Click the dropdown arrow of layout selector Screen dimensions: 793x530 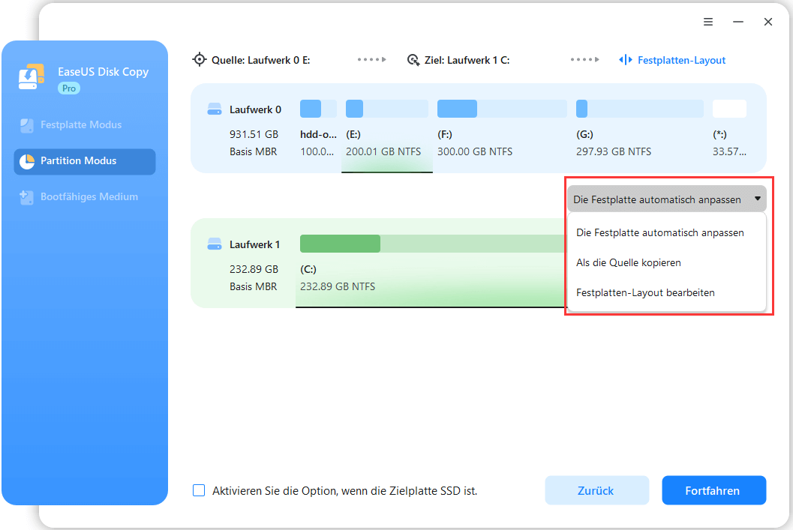[758, 199]
